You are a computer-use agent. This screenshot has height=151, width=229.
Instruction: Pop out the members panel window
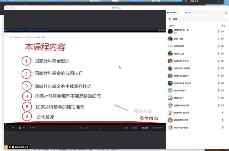pos(186,13)
